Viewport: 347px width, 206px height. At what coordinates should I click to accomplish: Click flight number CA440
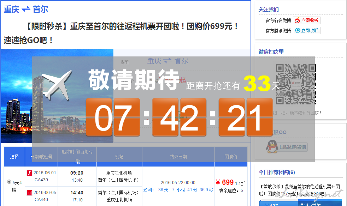coord(41,199)
